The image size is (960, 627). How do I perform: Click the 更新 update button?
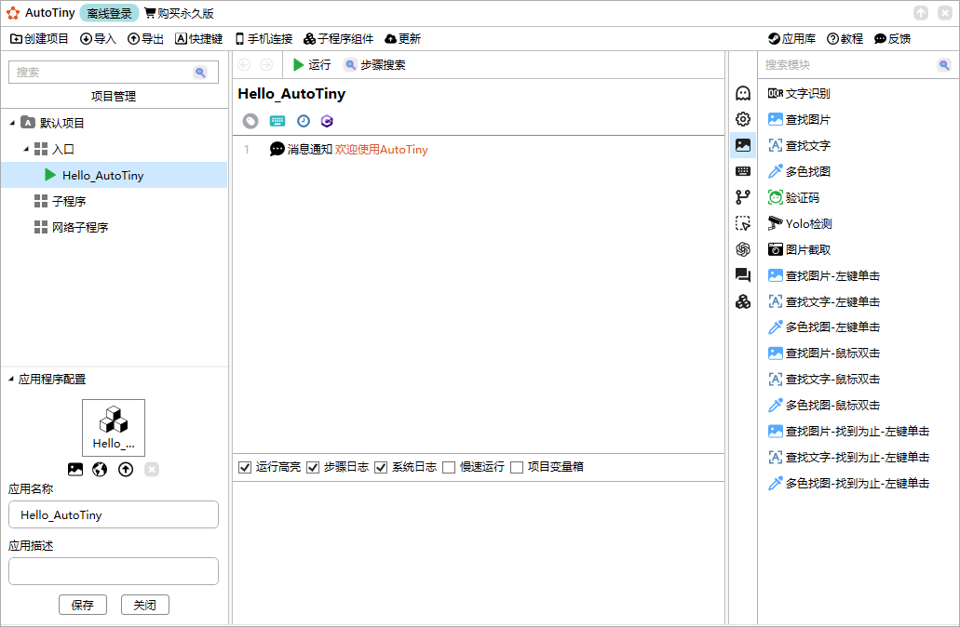[x=403, y=38]
